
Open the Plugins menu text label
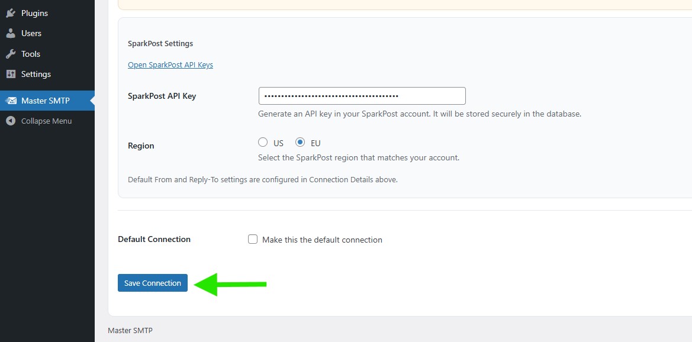point(34,13)
